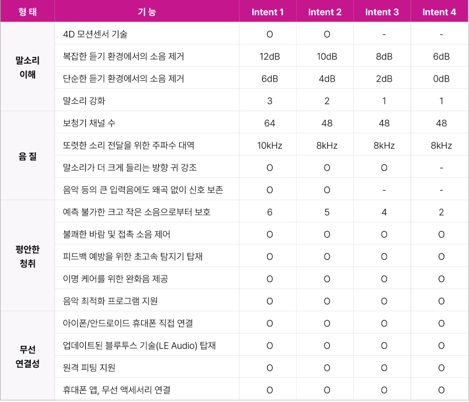Click 음악 최적화 프로그램 지원 label
469x402 pixels.
110,301
